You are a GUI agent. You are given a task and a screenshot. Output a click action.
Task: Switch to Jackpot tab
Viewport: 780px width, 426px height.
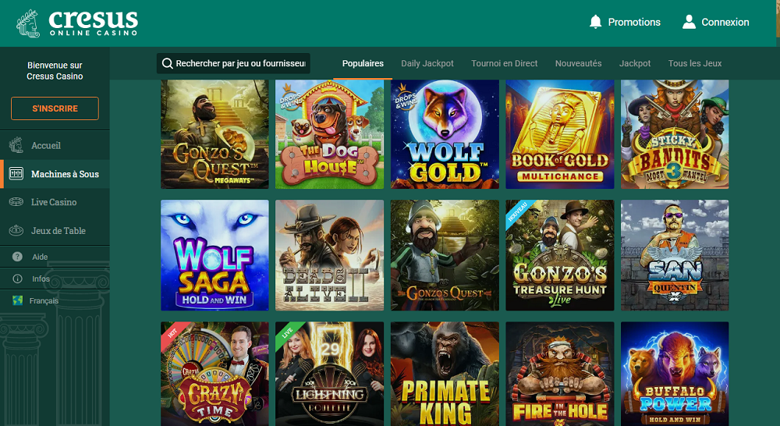tap(635, 63)
